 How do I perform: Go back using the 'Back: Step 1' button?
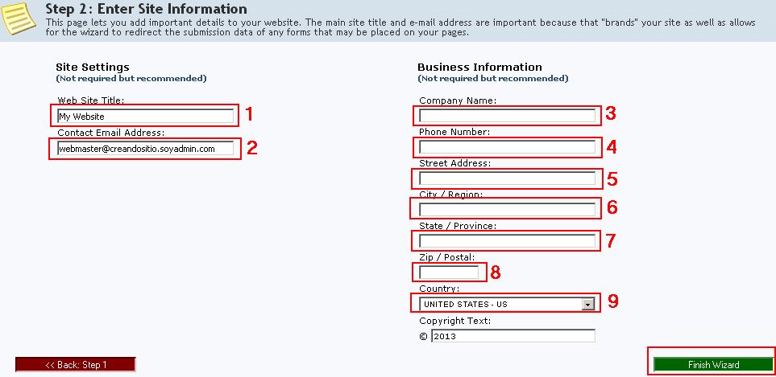[76, 365]
